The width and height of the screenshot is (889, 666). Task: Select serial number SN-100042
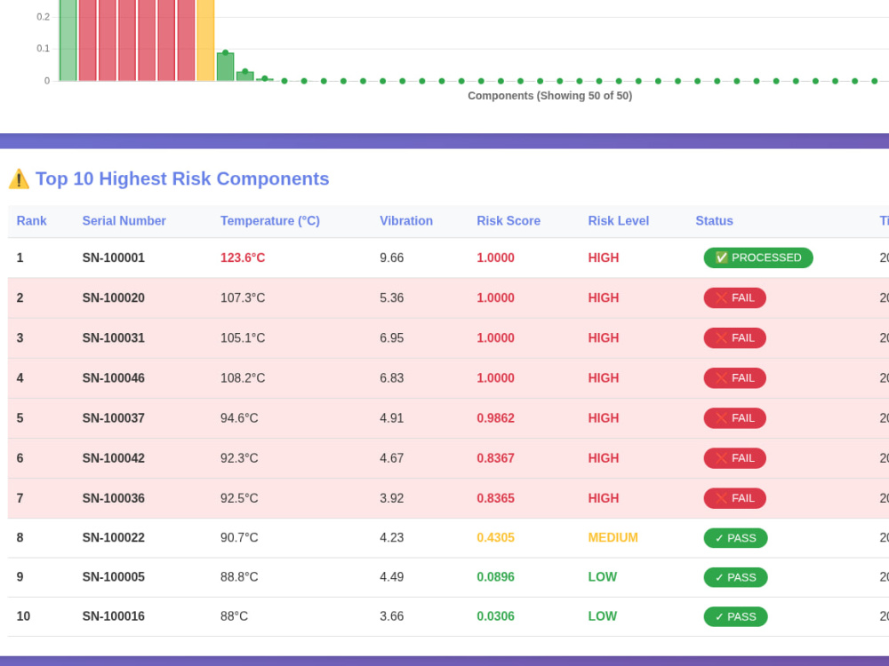click(114, 458)
